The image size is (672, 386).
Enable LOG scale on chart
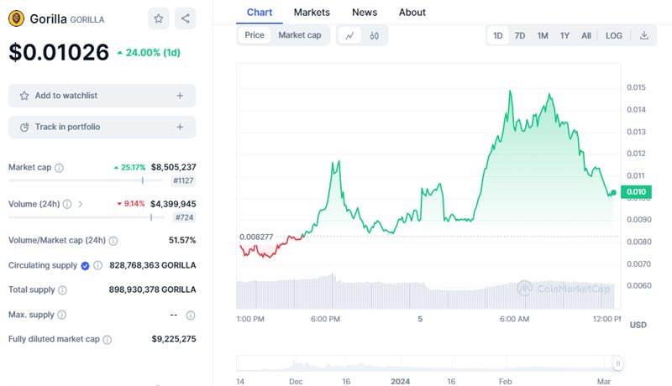tap(614, 35)
